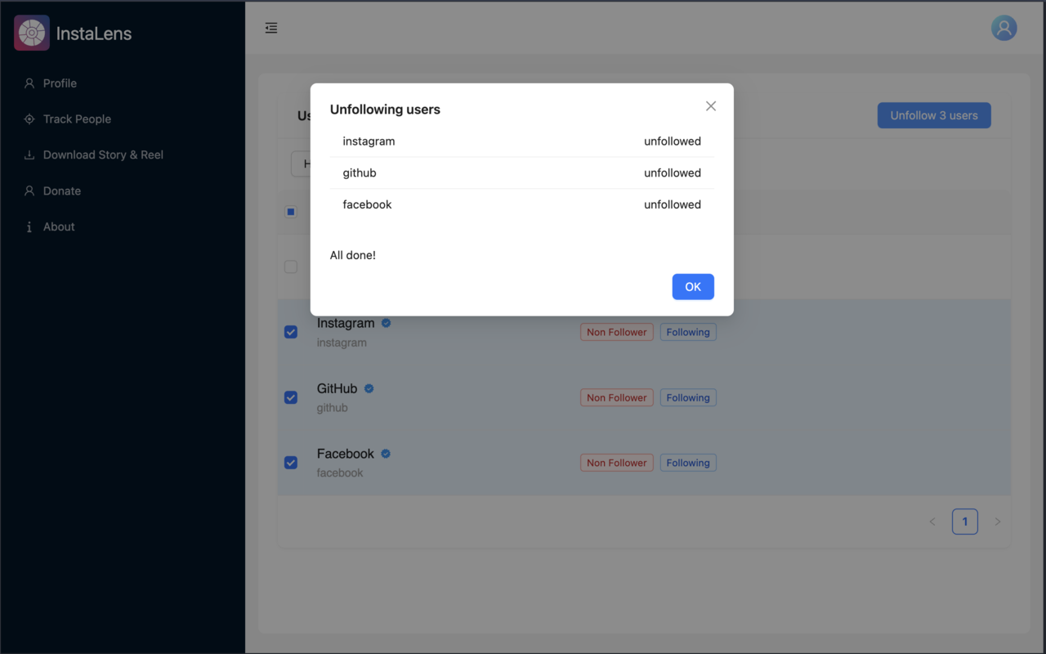Check the unchecked row checkbox above Instagram

[291, 267]
